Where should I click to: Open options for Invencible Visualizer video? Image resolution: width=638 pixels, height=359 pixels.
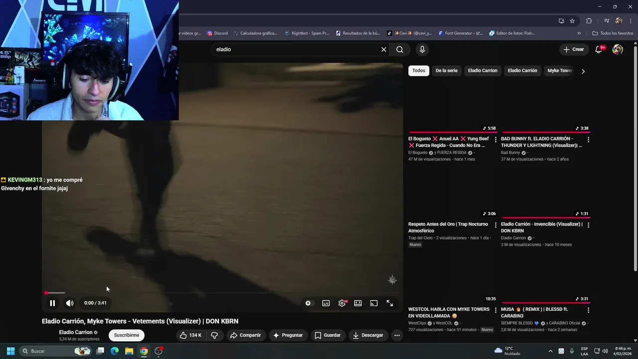click(588, 225)
